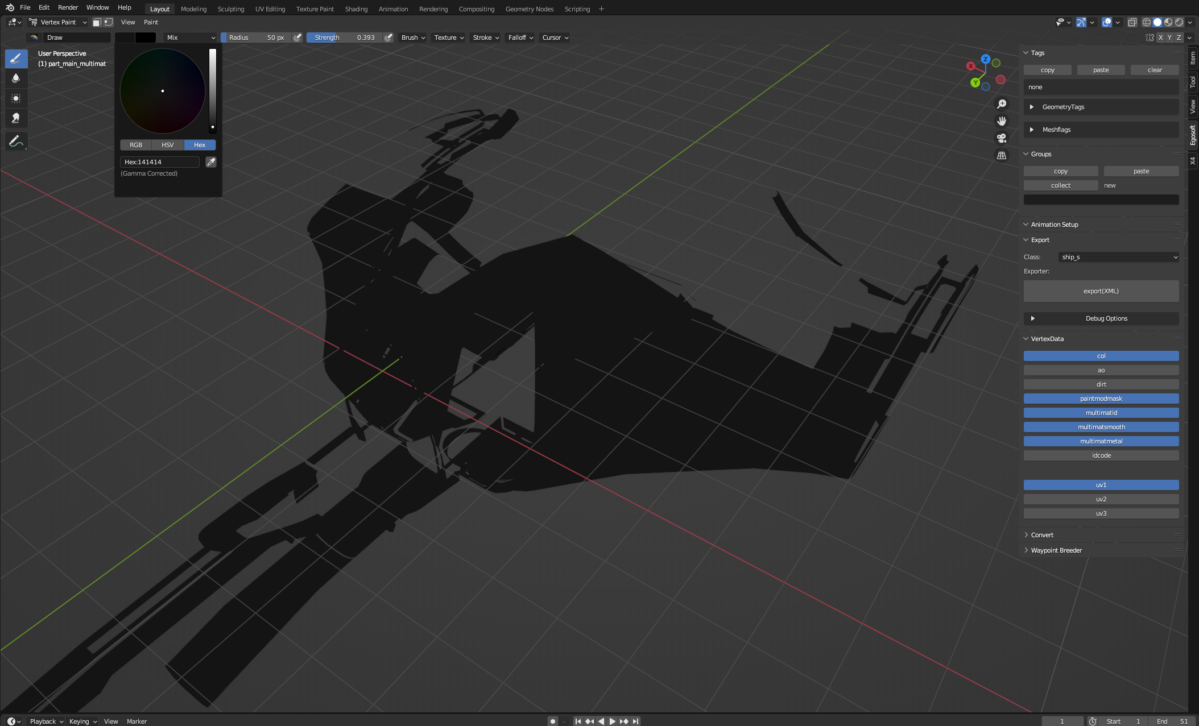Switch to the Sculpting workspace tab

pyautogui.click(x=231, y=9)
